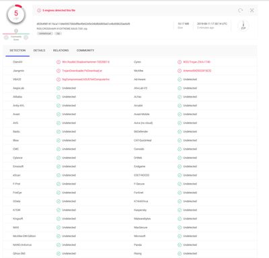Click the red alert icon in the McAfee row

tap(180, 71)
